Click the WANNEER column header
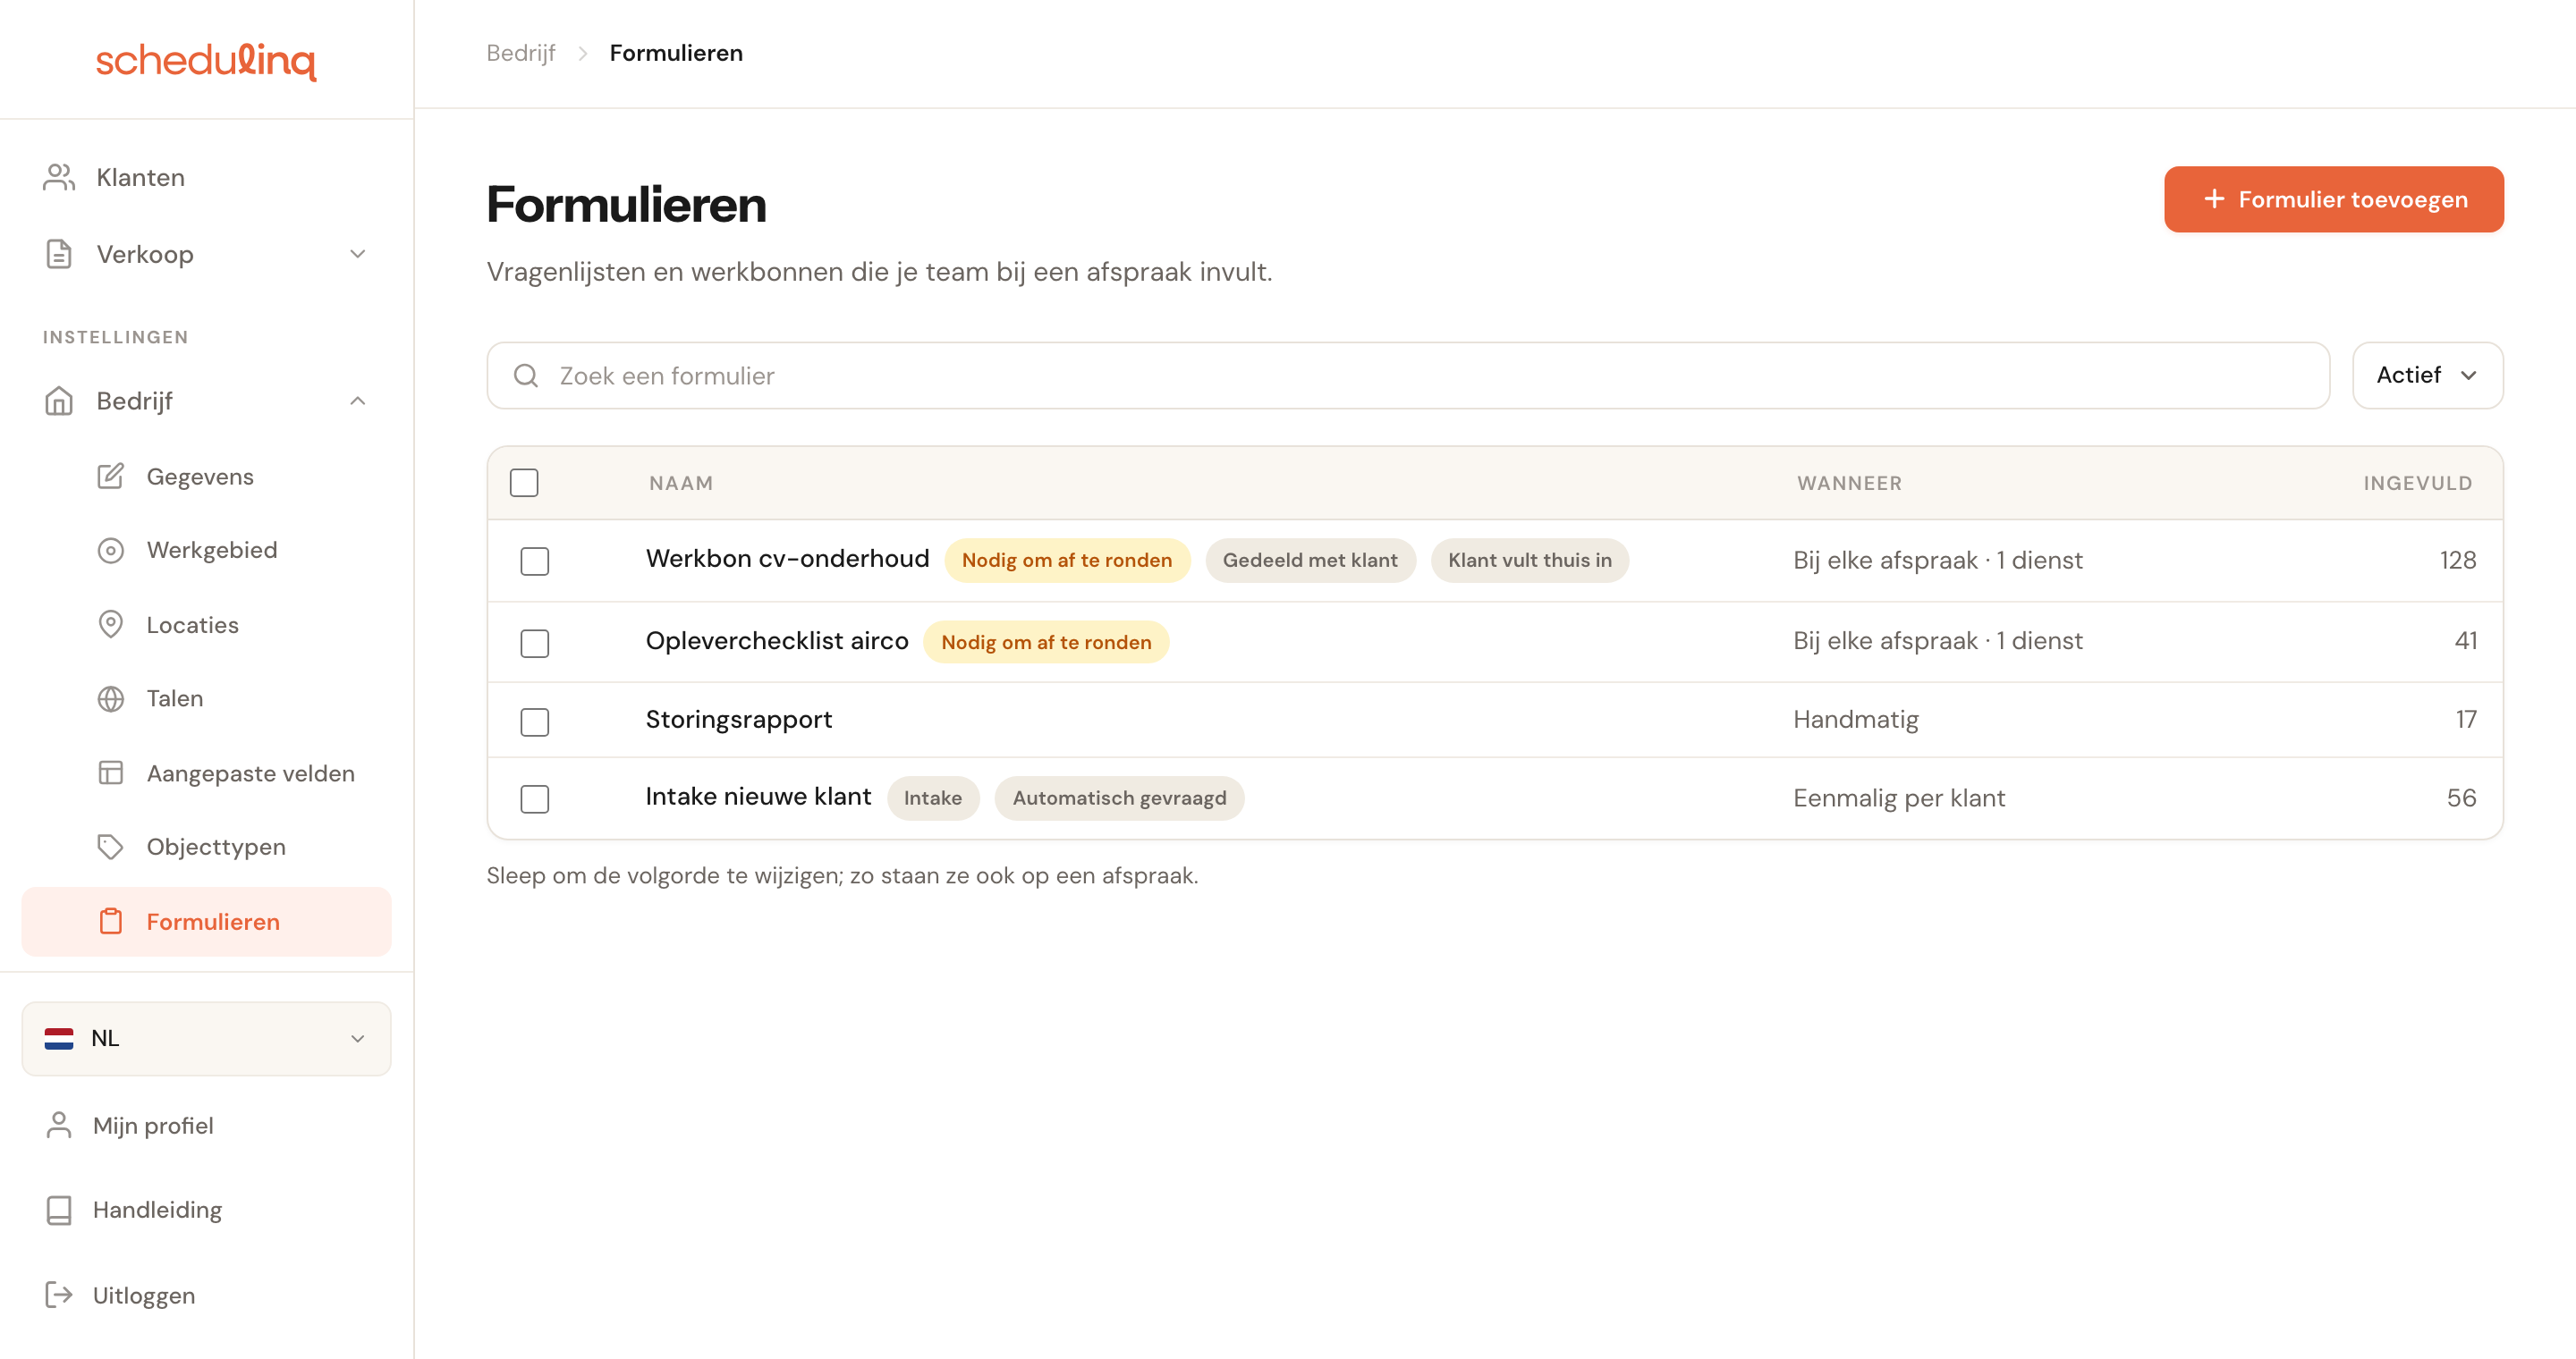2576x1359 pixels. click(x=1849, y=483)
